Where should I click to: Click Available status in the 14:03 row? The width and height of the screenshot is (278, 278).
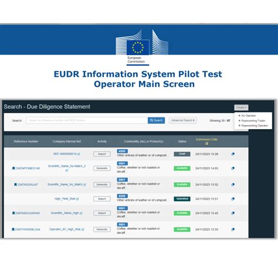(x=182, y=168)
